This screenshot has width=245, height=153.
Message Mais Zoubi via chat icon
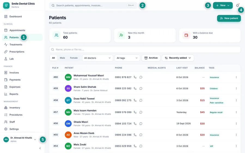coord(141,146)
